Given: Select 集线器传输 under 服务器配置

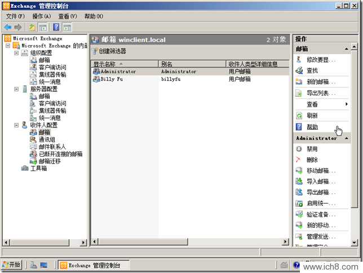Looking at the screenshot, I should click(52, 111).
